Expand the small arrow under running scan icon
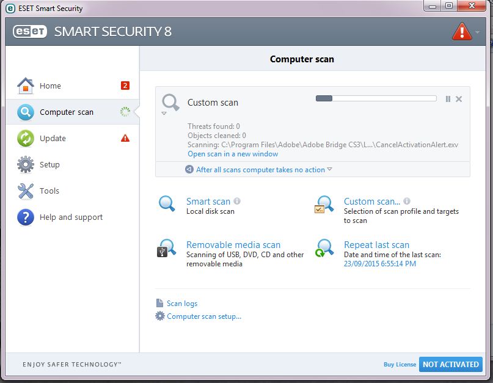The height and width of the screenshot is (383, 493). pyautogui.click(x=164, y=114)
